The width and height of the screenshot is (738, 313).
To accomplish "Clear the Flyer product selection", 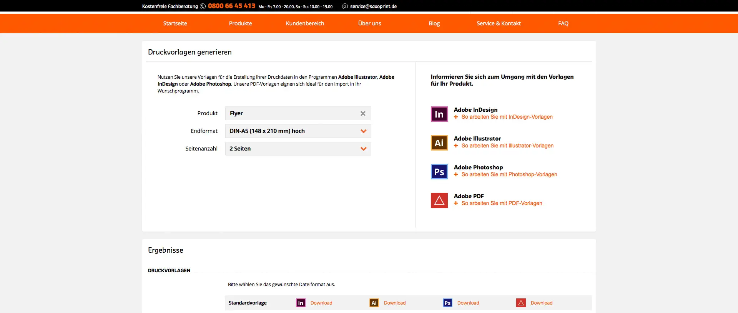I will tap(363, 114).
